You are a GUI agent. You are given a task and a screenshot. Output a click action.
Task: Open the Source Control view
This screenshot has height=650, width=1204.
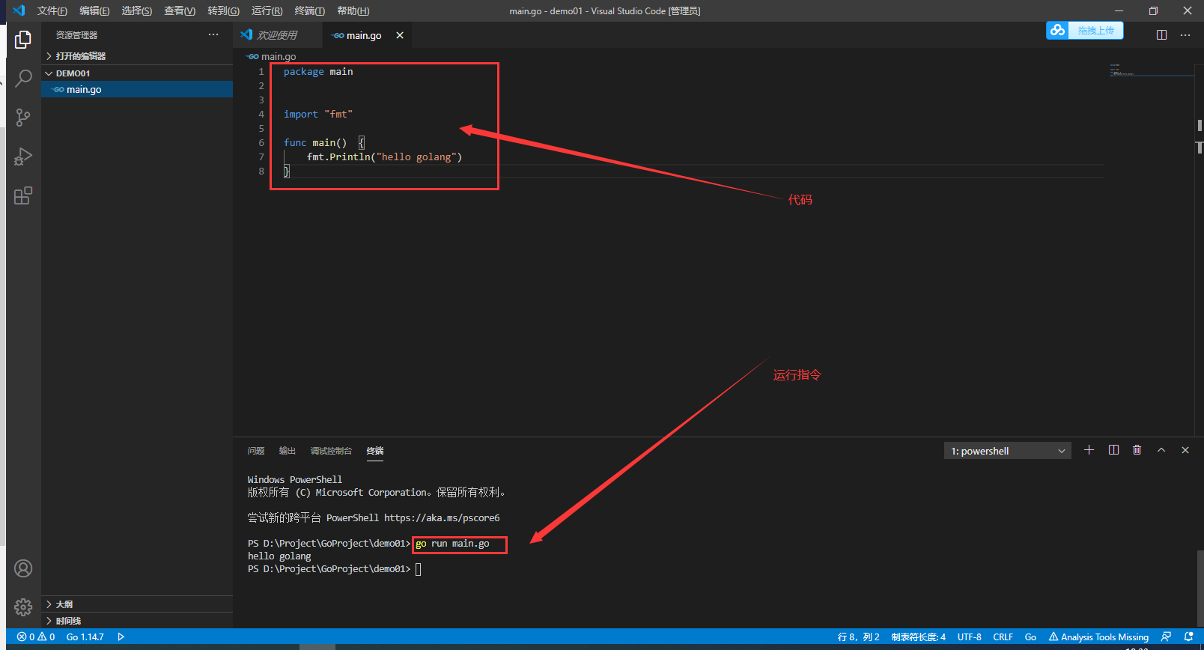point(23,118)
